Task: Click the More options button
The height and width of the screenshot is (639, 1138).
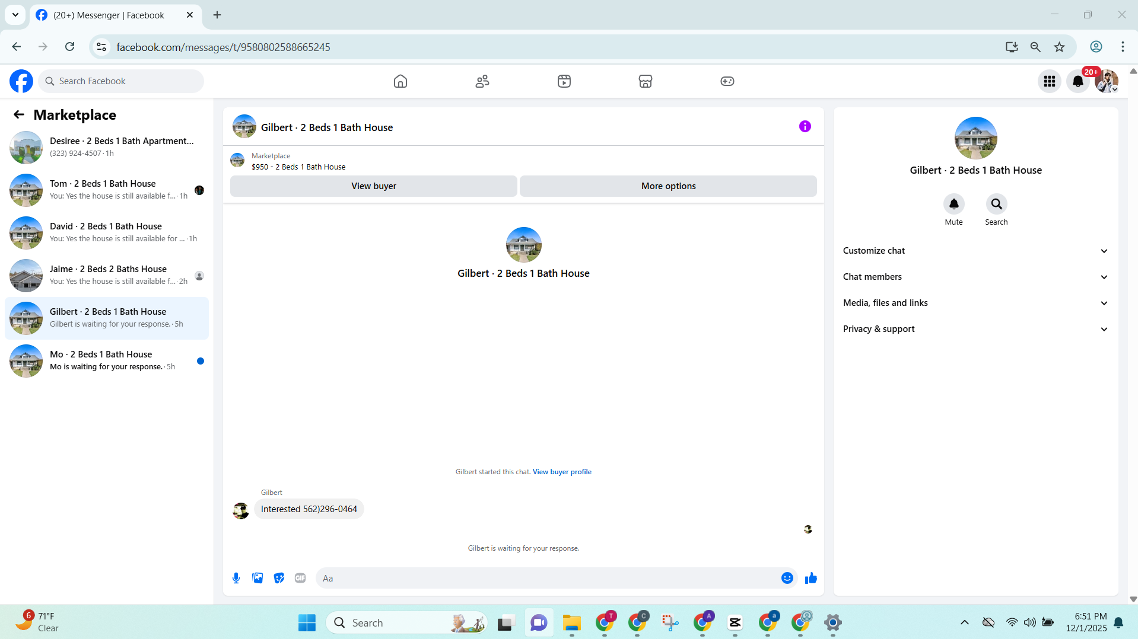Action: (x=669, y=186)
